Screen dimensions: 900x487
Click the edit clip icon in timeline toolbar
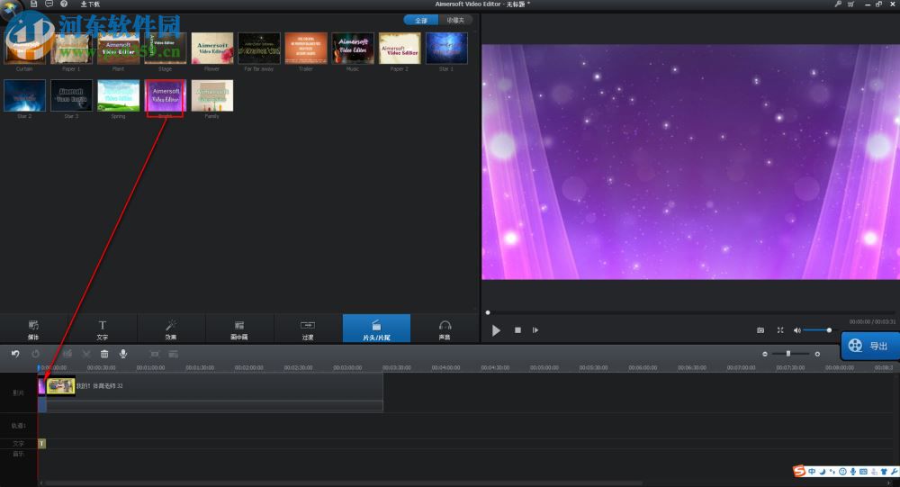tap(67, 354)
